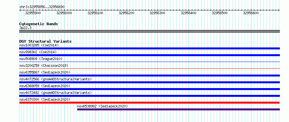
Task: Select the blue bar for nsv998302
Action: [150, 55]
